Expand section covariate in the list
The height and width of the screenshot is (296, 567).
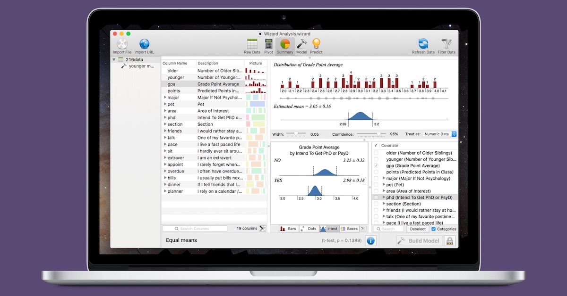pyautogui.click(x=384, y=204)
